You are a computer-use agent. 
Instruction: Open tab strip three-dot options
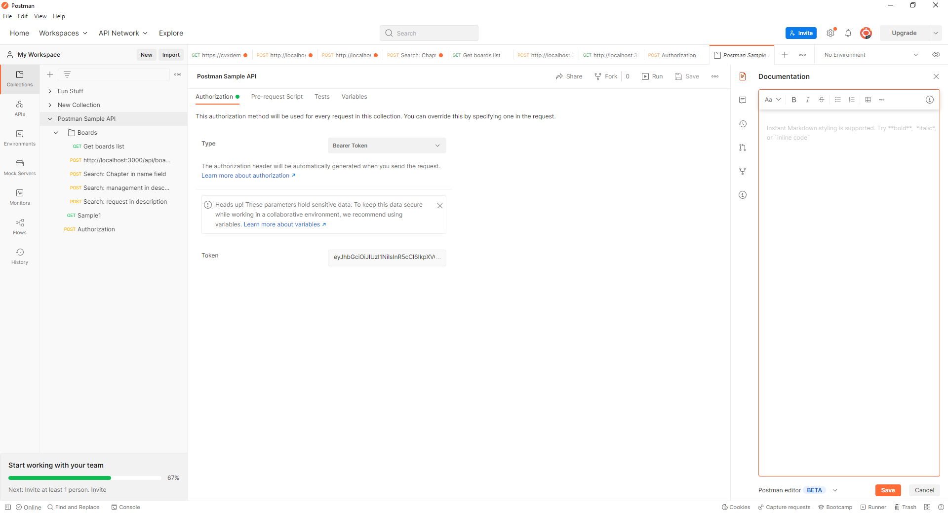pyautogui.click(x=802, y=55)
